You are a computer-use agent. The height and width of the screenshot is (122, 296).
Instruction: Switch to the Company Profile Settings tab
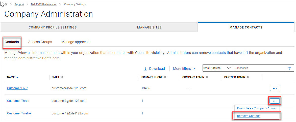tap(53, 27)
